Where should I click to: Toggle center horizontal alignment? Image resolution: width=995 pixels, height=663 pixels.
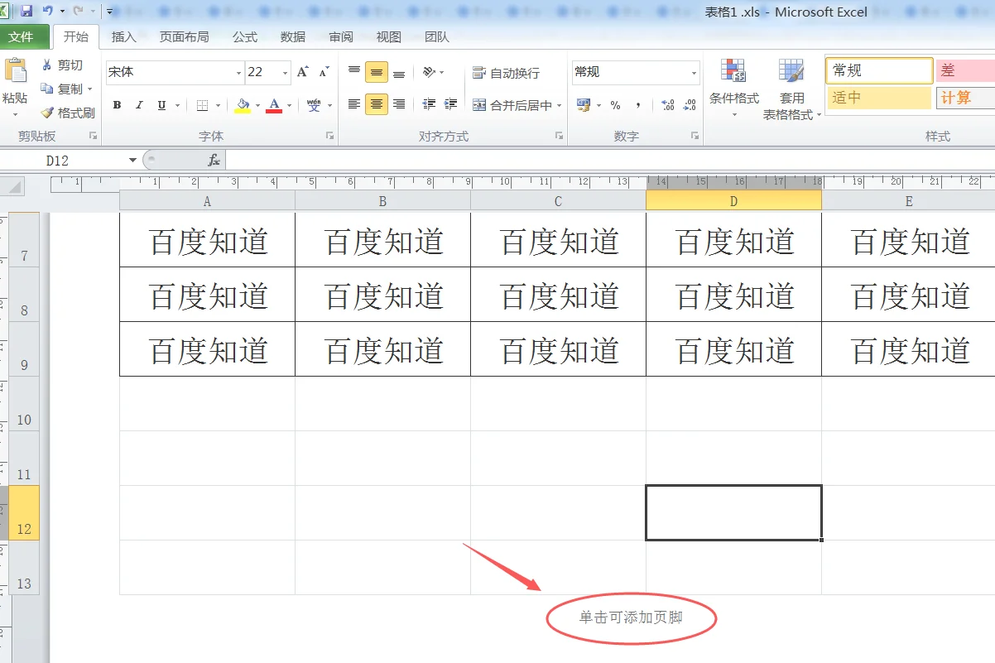coord(377,104)
